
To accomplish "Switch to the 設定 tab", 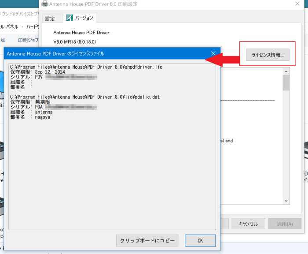I will [x=50, y=19].
